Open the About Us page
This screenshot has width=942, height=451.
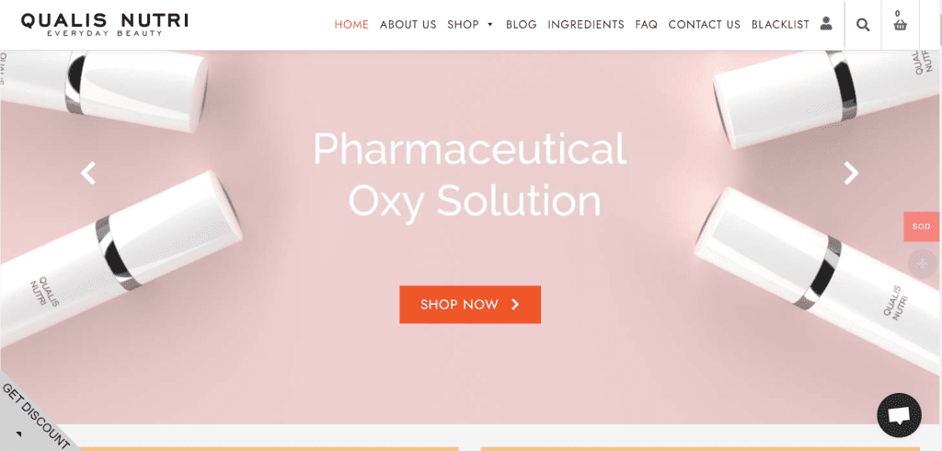click(x=408, y=25)
